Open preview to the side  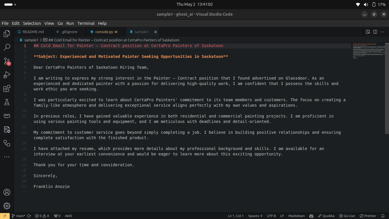368,32
